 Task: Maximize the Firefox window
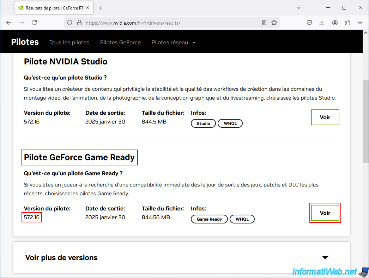(344, 8)
